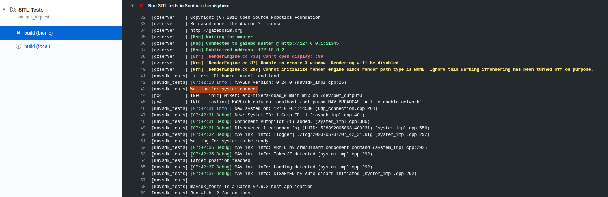The image size is (608, 197).
Task: Select log line number 46
Action: pyautogui.click(x=143, y=108)
